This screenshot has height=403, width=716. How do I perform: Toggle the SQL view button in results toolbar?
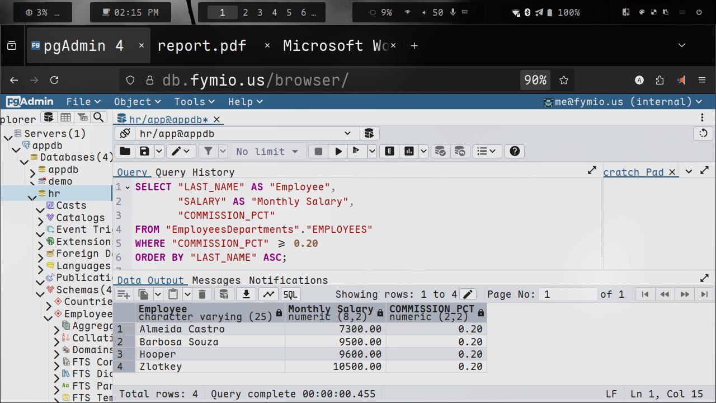click(x=290, y=294)
